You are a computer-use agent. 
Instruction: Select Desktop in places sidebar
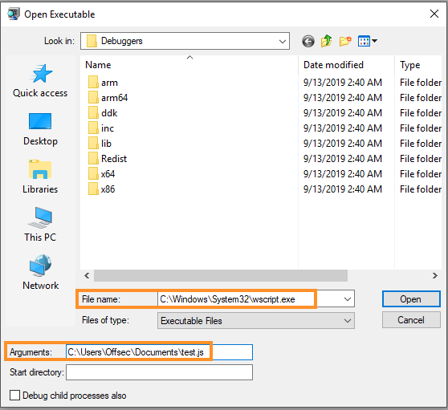(40, 129)
